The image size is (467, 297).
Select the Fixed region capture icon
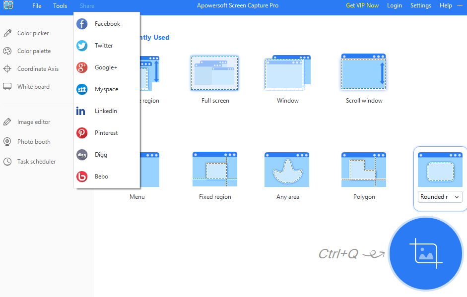click(x=215, y=170)
